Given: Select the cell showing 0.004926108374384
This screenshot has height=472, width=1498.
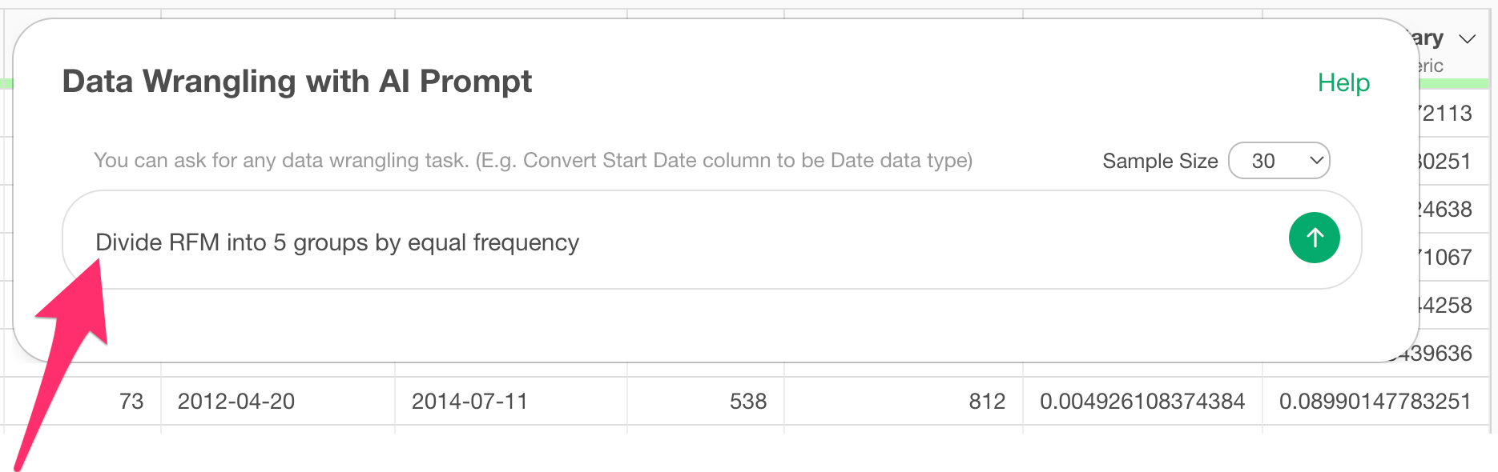Looking at the screenshot, I should (x=1142, y=401).
